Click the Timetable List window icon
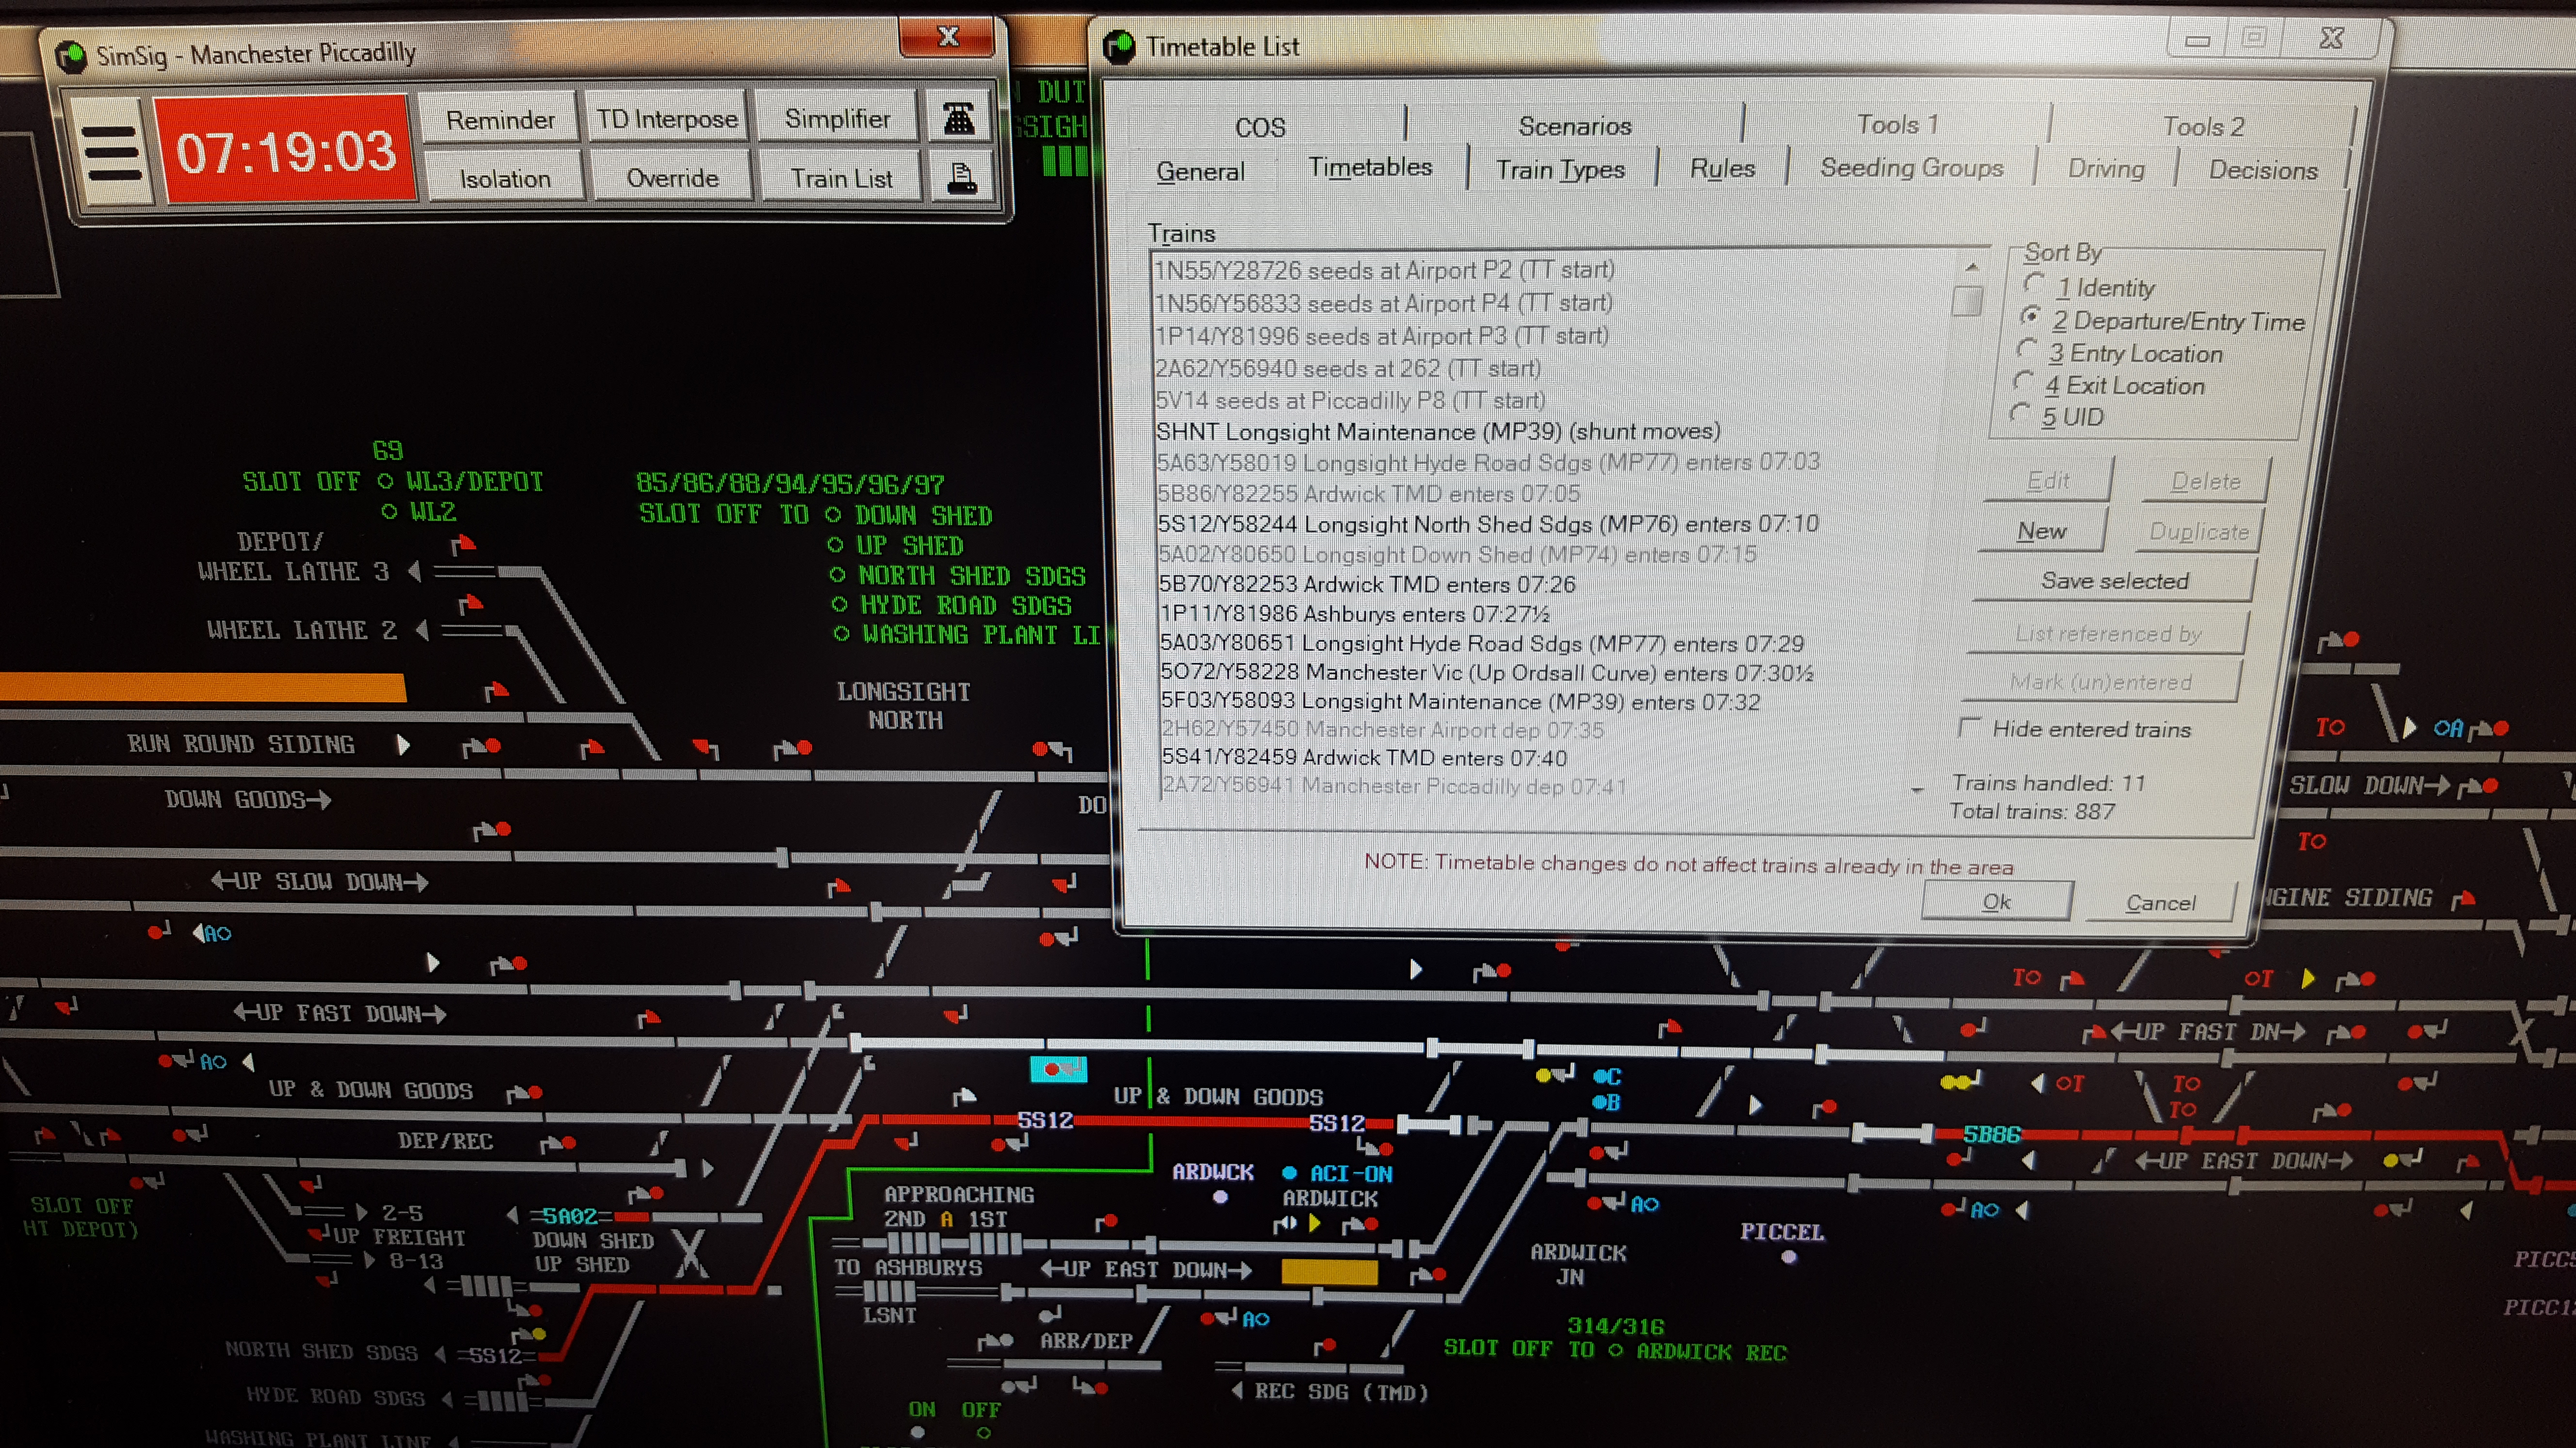 point(1119,47)
